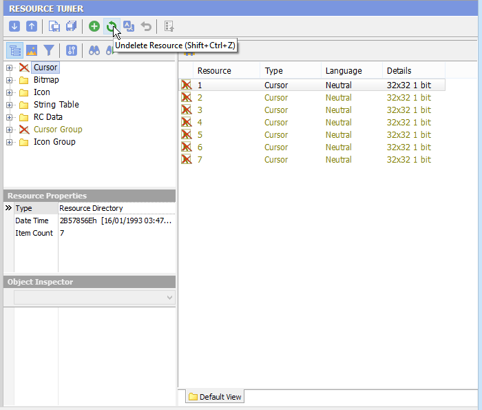Click deleted marker icon of resource 6

pyautogui.click(x=187, y=147)
